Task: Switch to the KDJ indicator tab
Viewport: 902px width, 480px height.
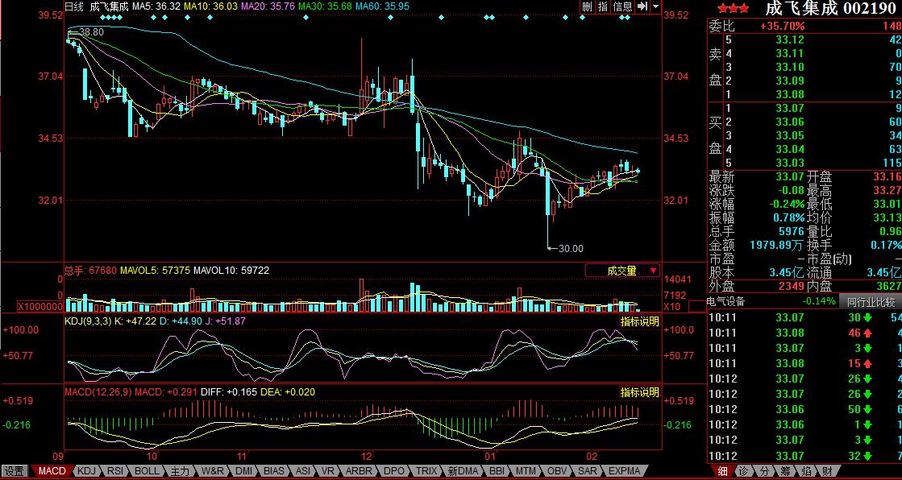Action: [85, 471]
